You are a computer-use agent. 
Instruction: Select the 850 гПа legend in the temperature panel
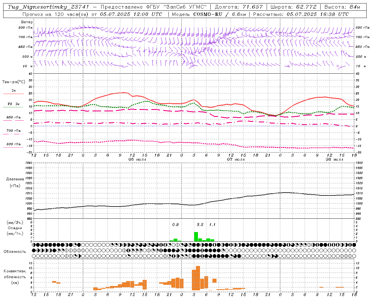pyautogui.click(x=13, y=118)
